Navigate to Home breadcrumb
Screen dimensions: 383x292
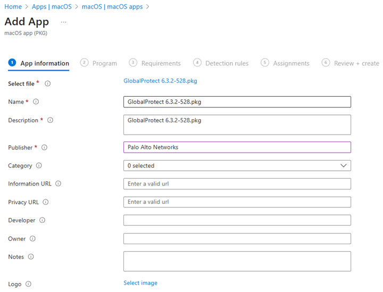pos(13,7)
